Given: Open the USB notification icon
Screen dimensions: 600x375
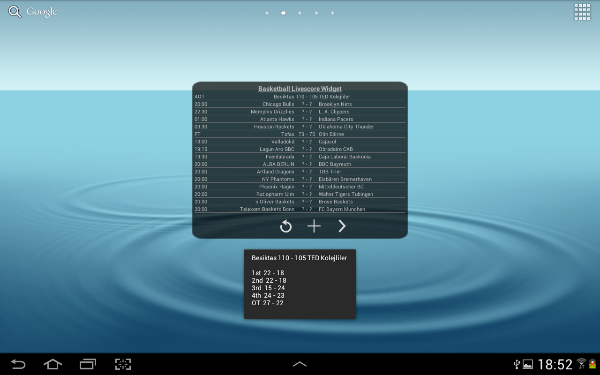Looking at the screenshot, I should click(x=517, y=364).
